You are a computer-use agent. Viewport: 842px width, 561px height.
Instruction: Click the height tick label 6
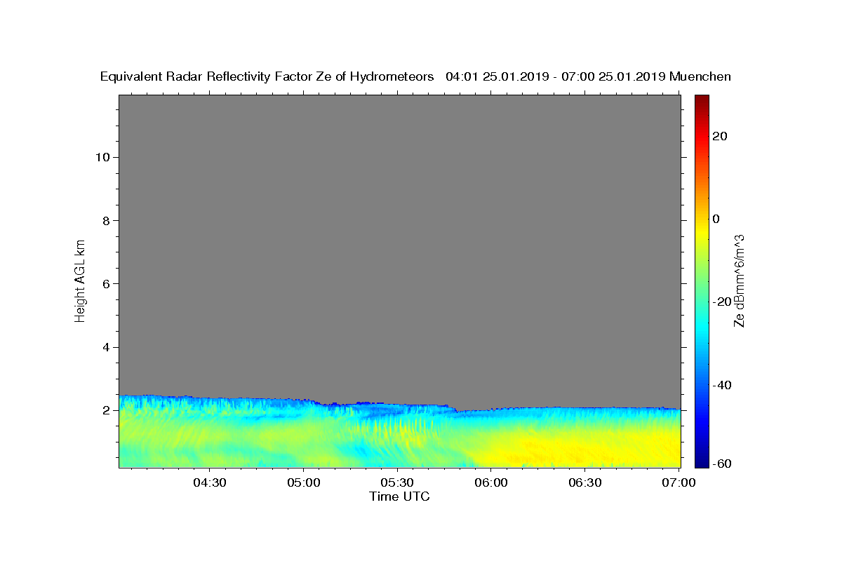coord(105,284)
